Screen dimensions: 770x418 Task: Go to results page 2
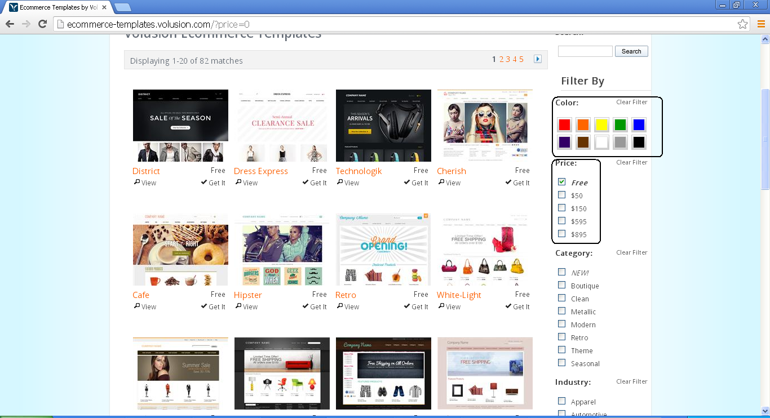tap(501, 59)
